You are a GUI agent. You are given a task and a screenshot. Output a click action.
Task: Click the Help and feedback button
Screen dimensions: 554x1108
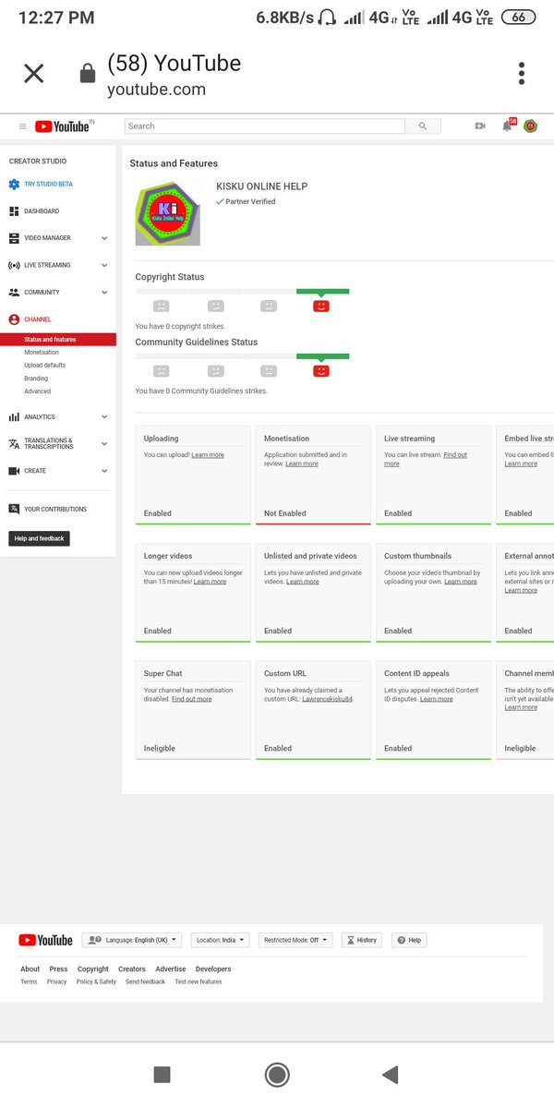click(40, 538)
